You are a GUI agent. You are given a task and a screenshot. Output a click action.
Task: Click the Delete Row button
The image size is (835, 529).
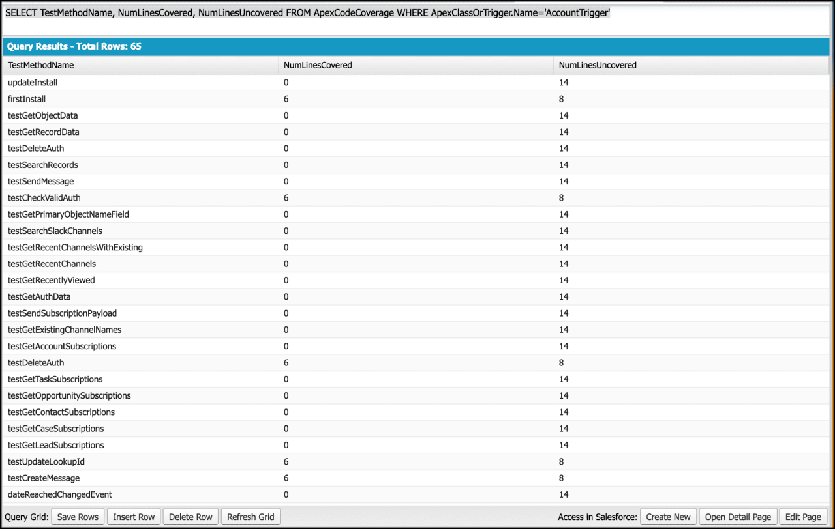(x=190, y=516)
